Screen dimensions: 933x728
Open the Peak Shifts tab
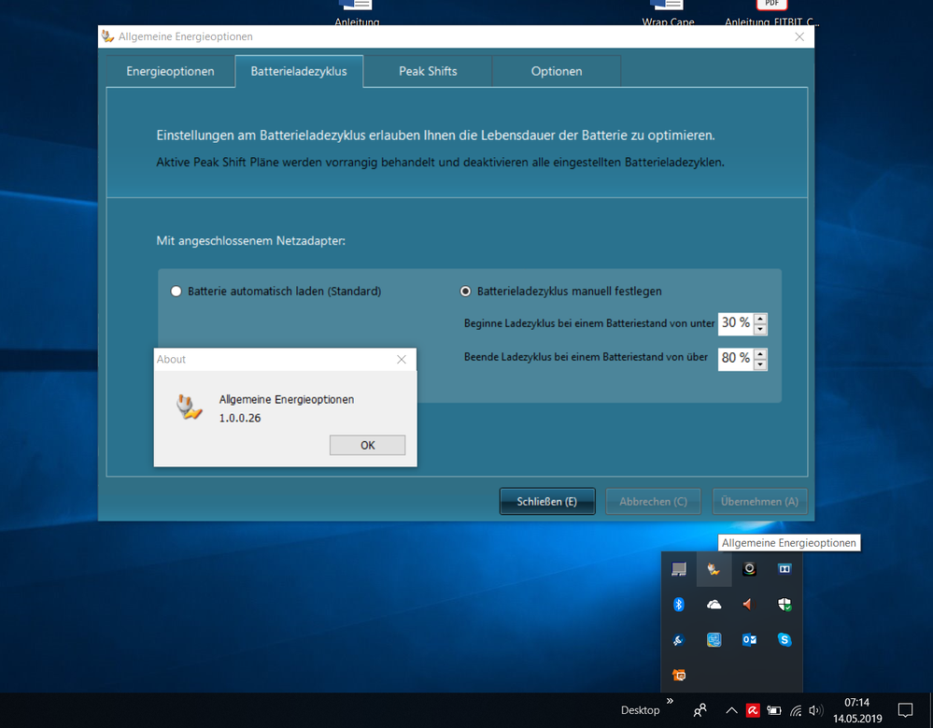click(428, 72)
